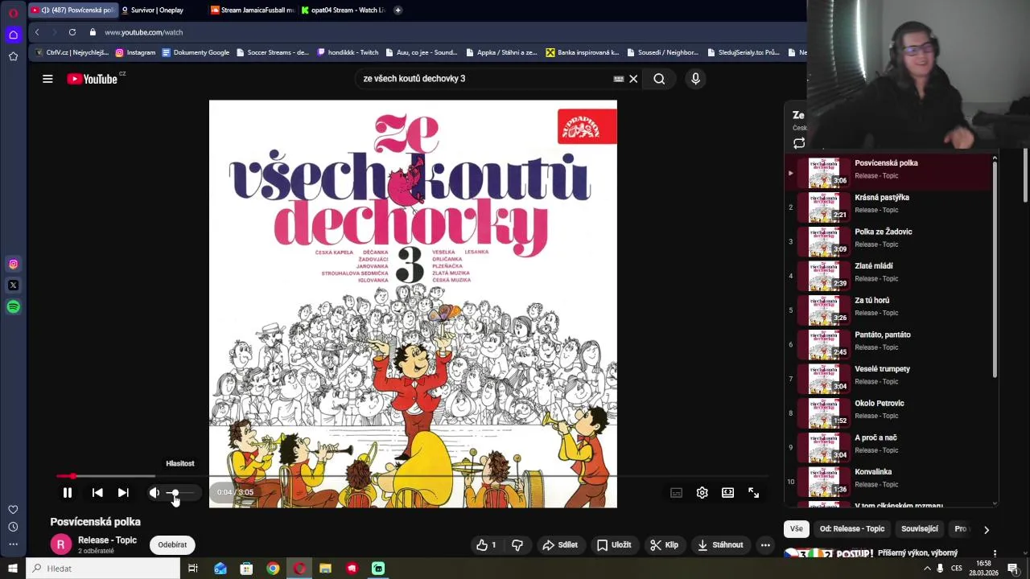Screen dimensions: 1030x579
Task: Click the address bar URL
Action: [x=143, y=32]
